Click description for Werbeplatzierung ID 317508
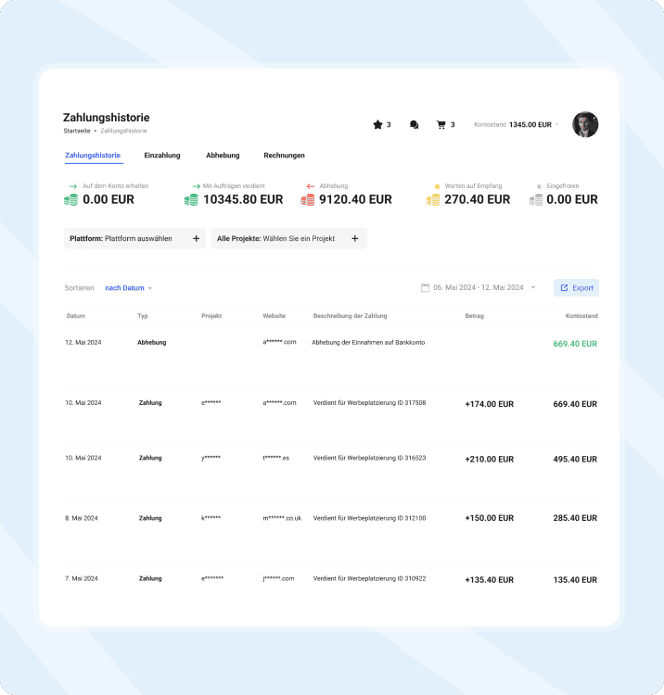 (369, 403)
